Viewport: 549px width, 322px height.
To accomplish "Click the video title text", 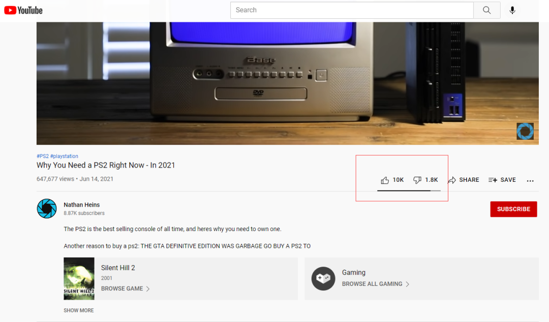I will [106, 165].
